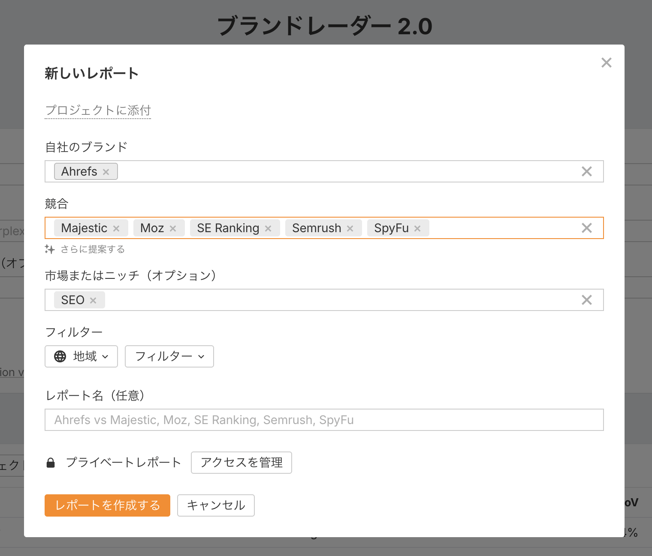
Task: Remove Semrush from competitors list
Action: coord(350,228)
